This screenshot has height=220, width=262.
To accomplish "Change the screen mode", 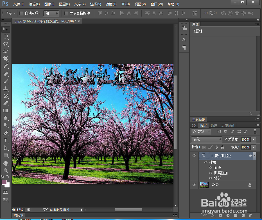I will pyautogui.click(x=6, y=199).
